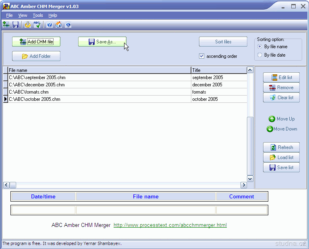Toggle the ascending order checkbox
This screenshot has height=249, width=309.
202,56
